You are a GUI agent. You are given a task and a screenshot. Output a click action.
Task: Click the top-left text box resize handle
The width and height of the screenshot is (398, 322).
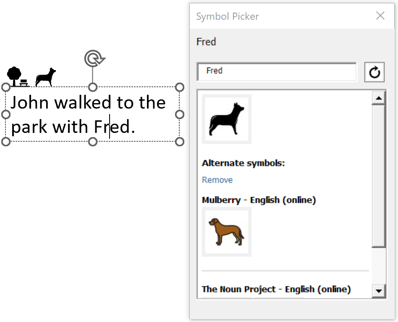(6, 87)
